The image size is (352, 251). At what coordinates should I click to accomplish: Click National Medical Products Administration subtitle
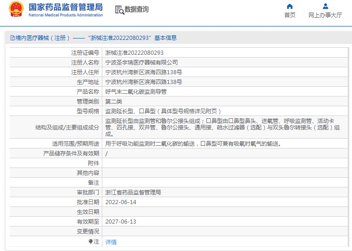pos(66,15)
